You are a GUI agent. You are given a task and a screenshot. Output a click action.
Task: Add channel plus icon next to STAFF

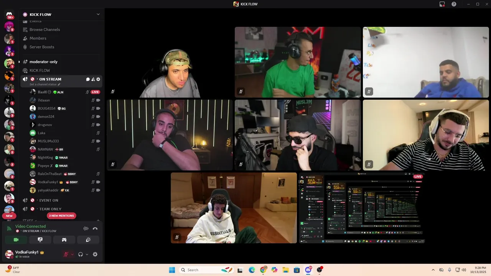click(x=98, y=220)
